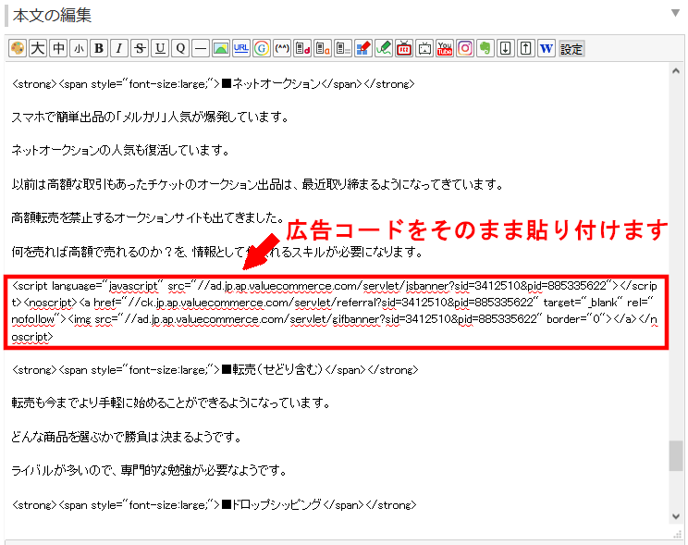
Task: Click the vertical scrollbar thumb
Action: click(676, 456)
